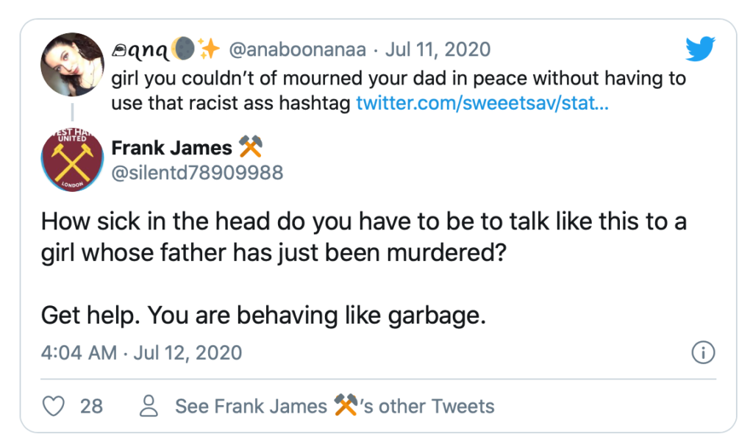Viewport: 753px width, 445px height.
Task: Open the 4:04 AM · Jul 12, 2020 timestamp
Action: click(x=141, y=352)
